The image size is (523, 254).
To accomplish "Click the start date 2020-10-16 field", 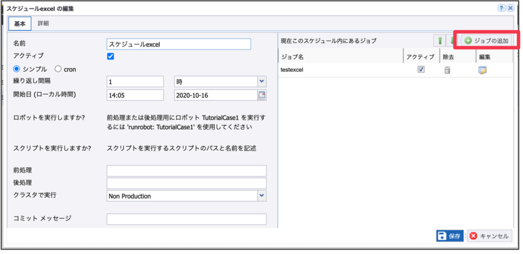I will pos(216,95).
